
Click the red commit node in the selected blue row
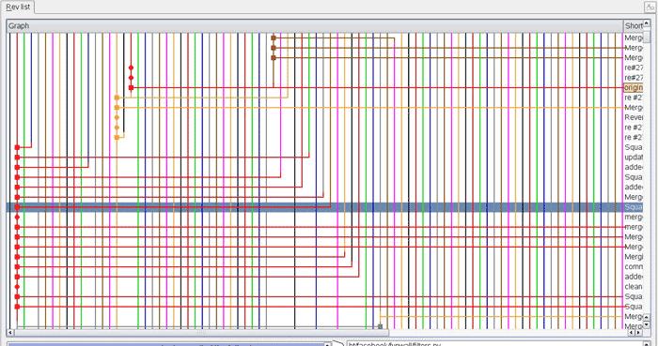pyautogui.click(x=17, y=207)
